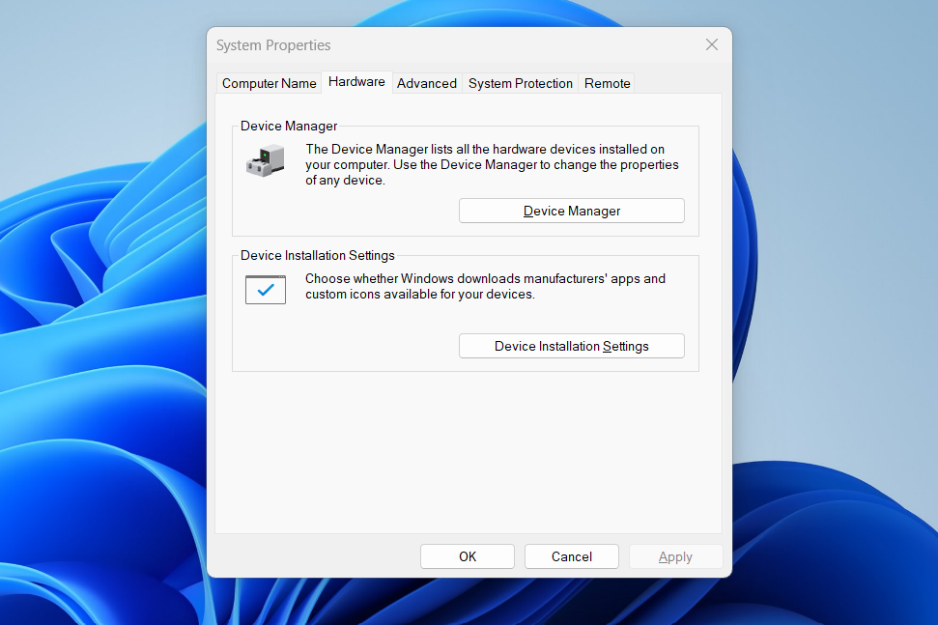Click the Device Manager hardware icon

pyautogui.click(x=265, y=160)
